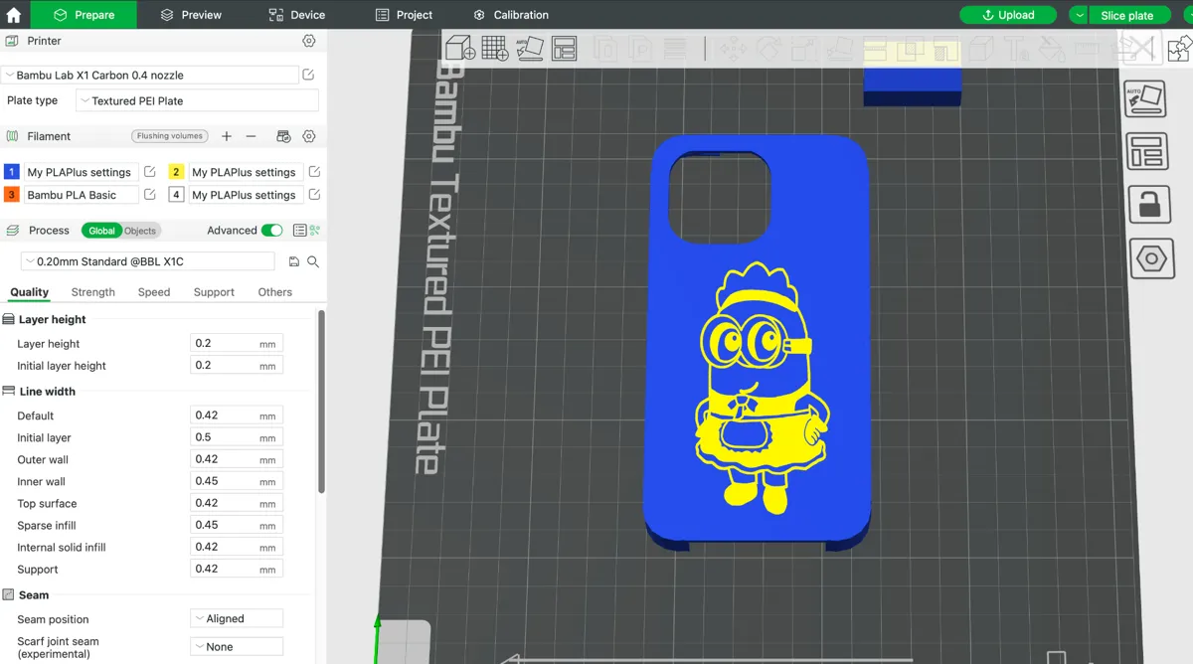Screen dimensions: 1193x664
Task: Click orange filament 3 color swatch
Action: 12,195
